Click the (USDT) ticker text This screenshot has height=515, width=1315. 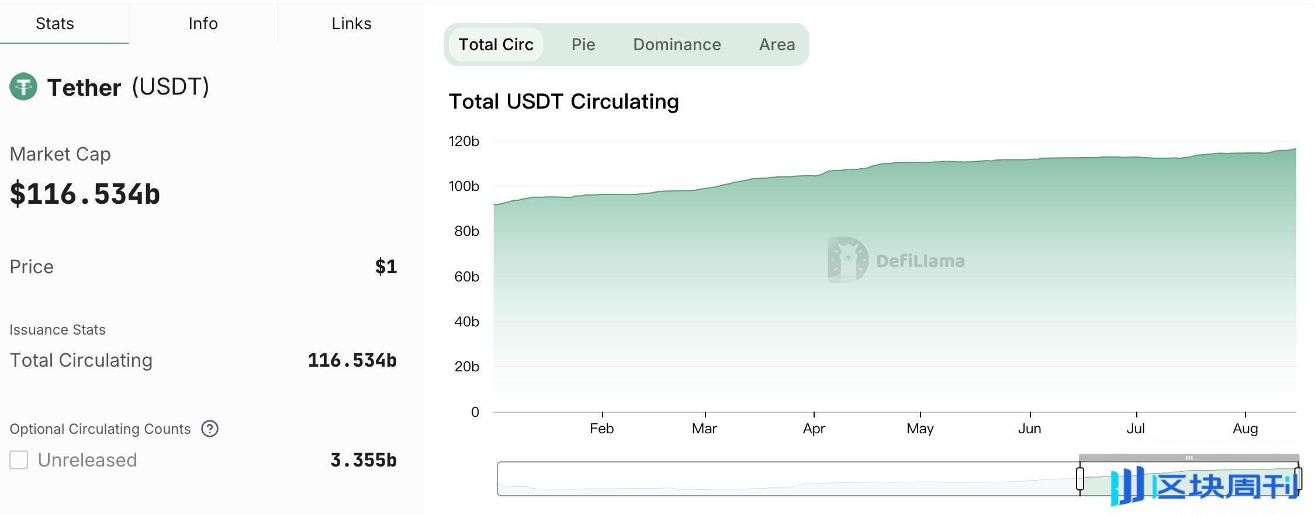171,87
